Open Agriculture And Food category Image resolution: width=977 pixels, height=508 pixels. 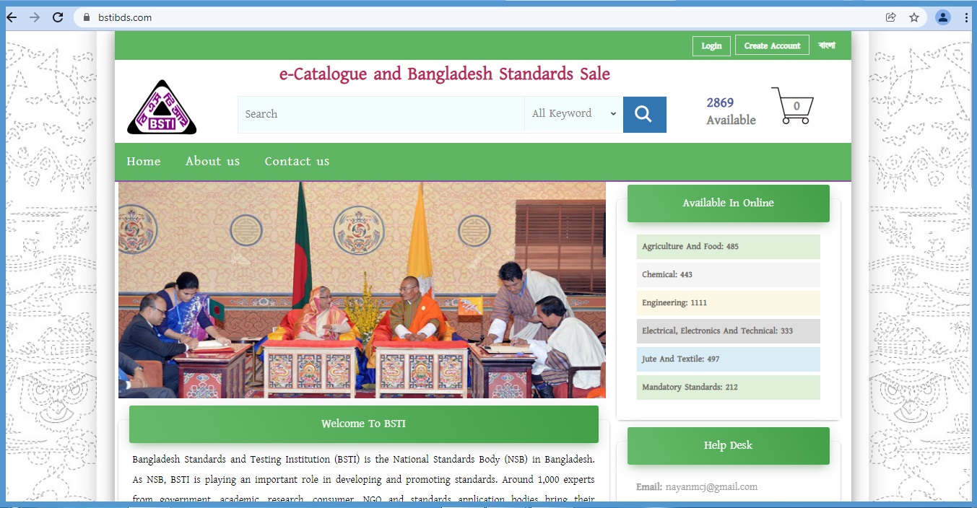tap(728, 247)
